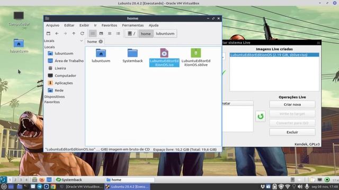Open microphone tray icon
The image size is (339, 190).
[x=307, y=186]
